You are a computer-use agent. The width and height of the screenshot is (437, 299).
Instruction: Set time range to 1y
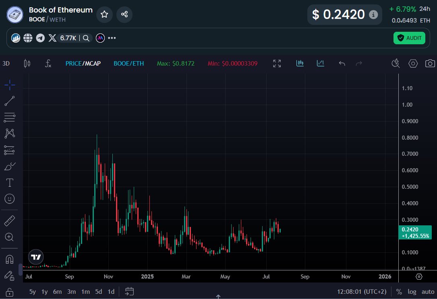point(45,291)
